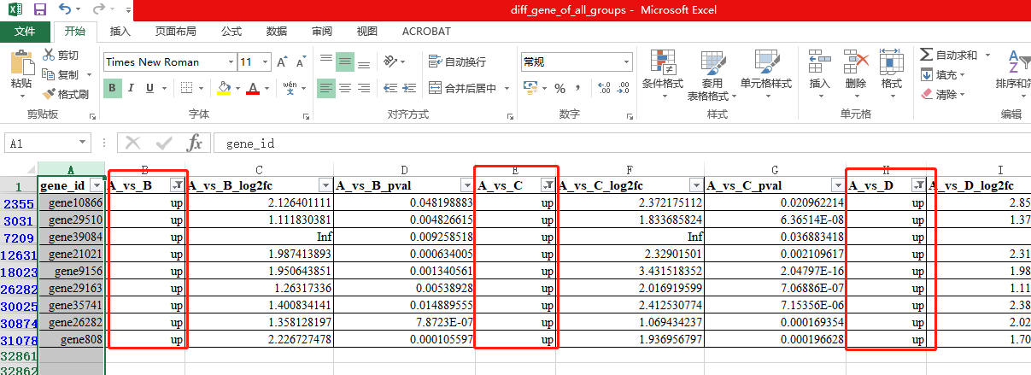Open the Times New Roman font dropdown
This screenshot has height=375, width=1031.
pos(231,62)
